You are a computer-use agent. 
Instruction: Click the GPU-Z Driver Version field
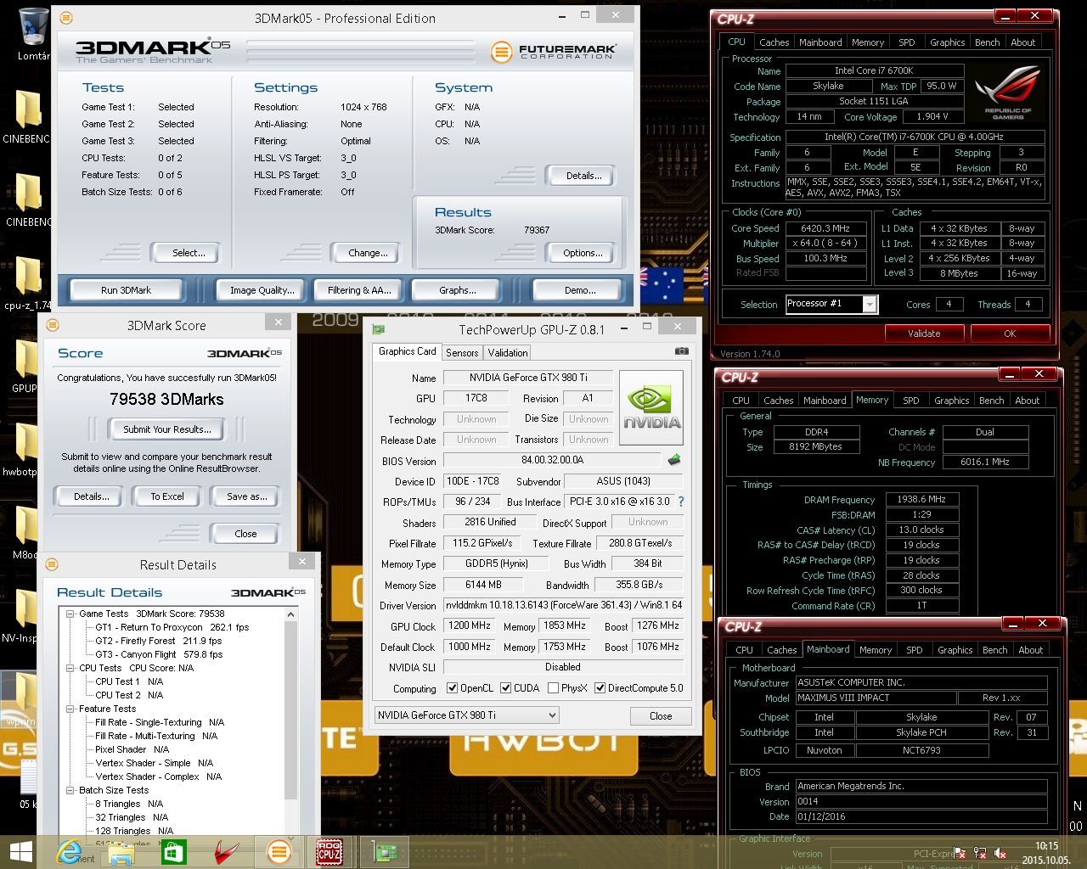pos(564,605)
